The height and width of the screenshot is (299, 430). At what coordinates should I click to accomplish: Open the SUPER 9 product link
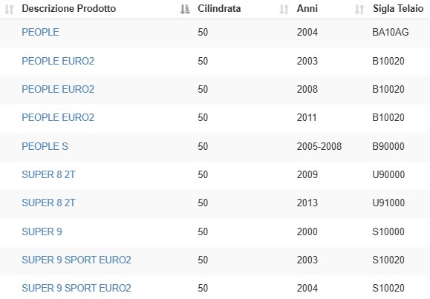[x=42, y=231]
